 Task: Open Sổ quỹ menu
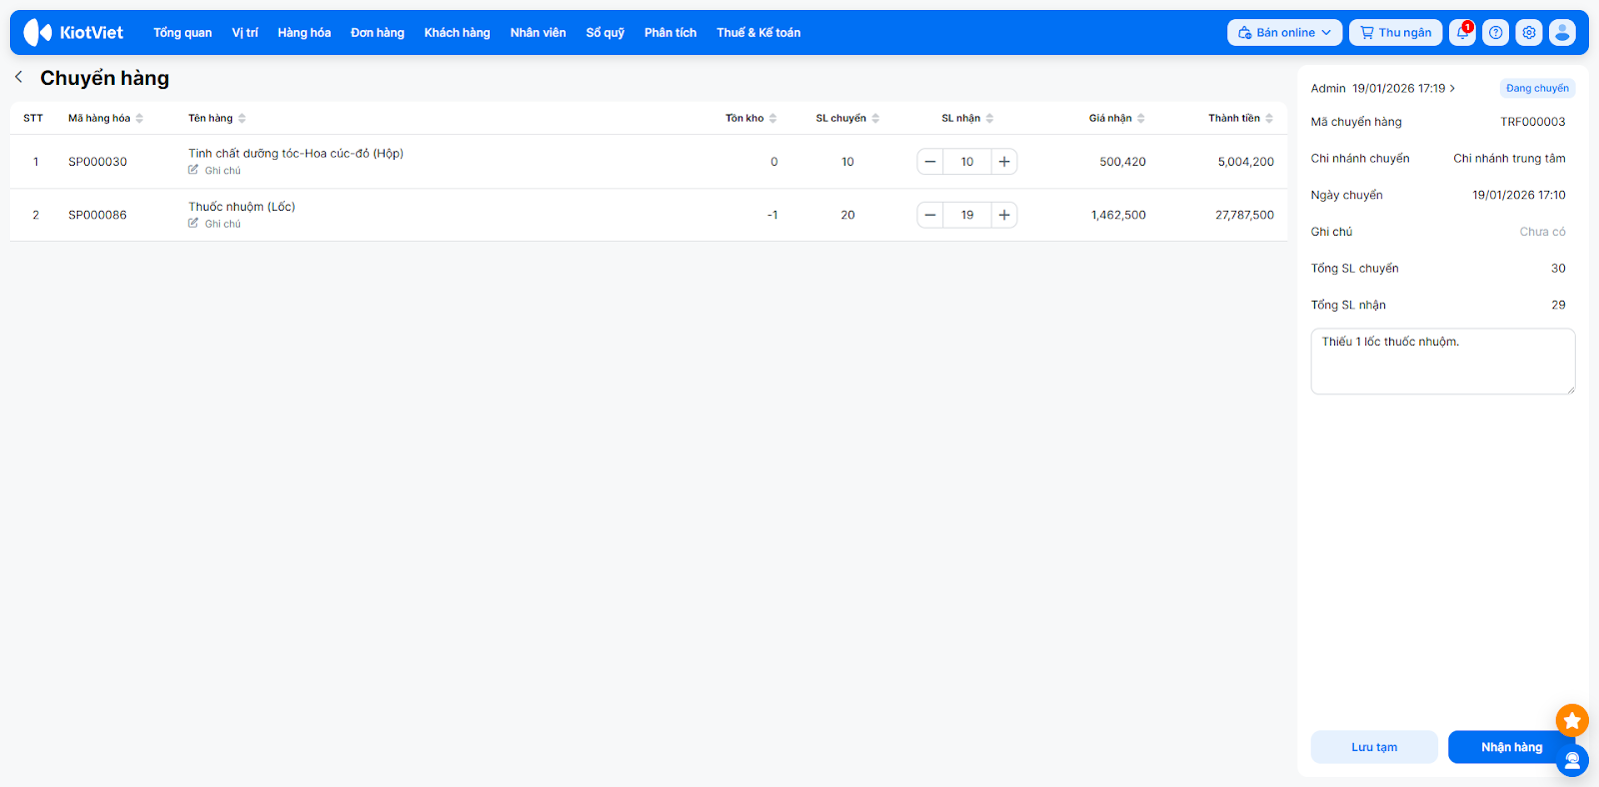605,32
